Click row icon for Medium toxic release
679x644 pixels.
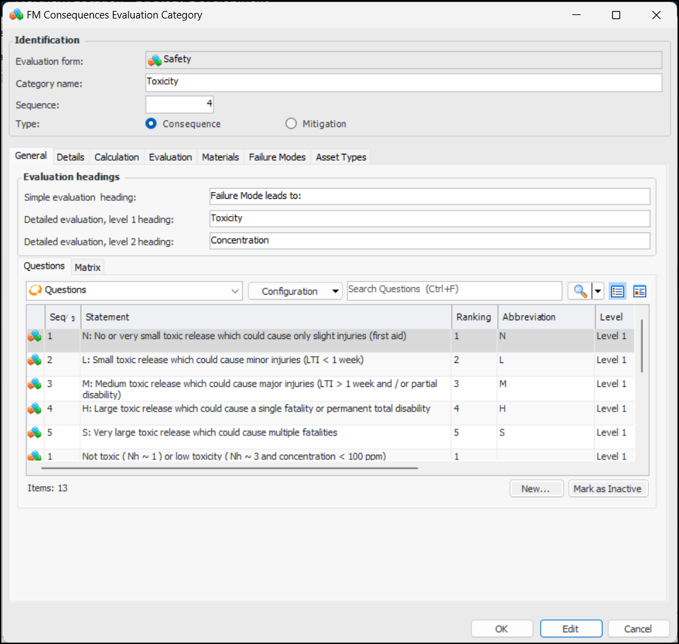coord(35,384)
